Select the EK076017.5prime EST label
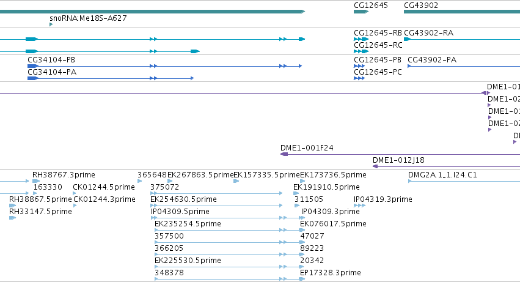The height and width of the screenshot is (282, 520). 333,224
